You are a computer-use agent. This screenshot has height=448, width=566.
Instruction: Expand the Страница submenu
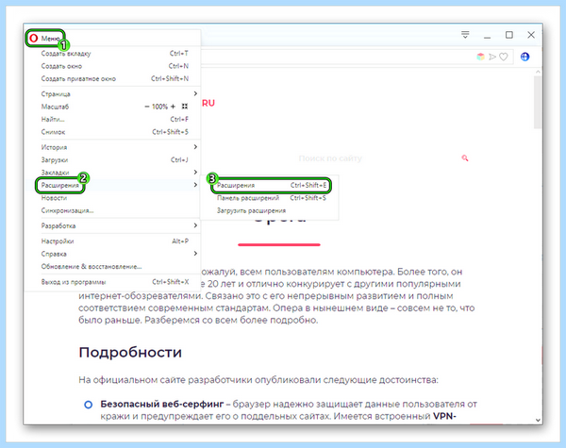click(x=114, y=94)
